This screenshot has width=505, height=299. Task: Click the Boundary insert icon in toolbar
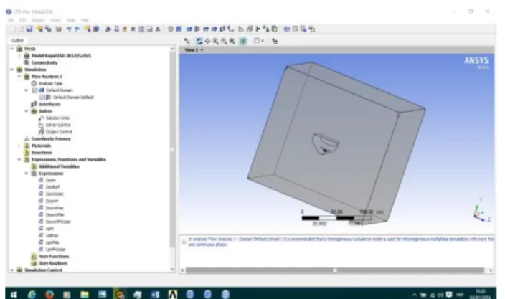[x=197, y=29]
